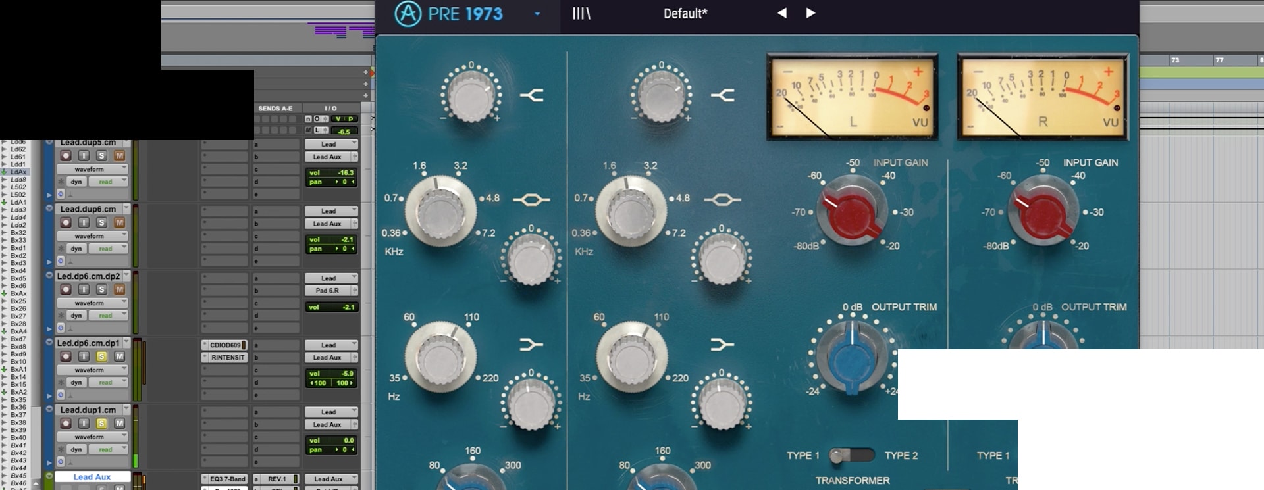
Task: Click the left high shelf curve icon
Action: [532, 95]
